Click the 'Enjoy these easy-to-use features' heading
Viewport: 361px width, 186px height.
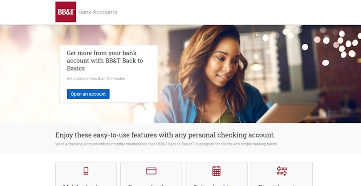[x=165, y=135]
